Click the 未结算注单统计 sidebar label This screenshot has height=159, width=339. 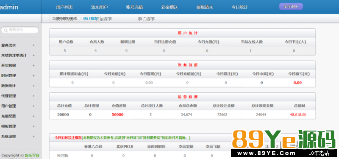pos(14,56)
